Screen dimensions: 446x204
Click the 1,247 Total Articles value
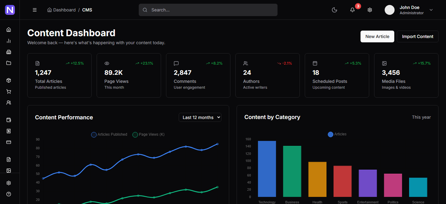[43, 73]
